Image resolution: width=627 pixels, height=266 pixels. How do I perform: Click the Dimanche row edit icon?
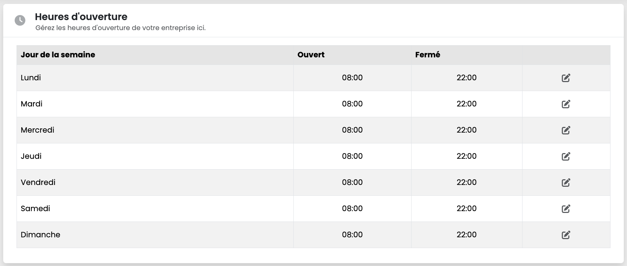[x=566, y=235]
